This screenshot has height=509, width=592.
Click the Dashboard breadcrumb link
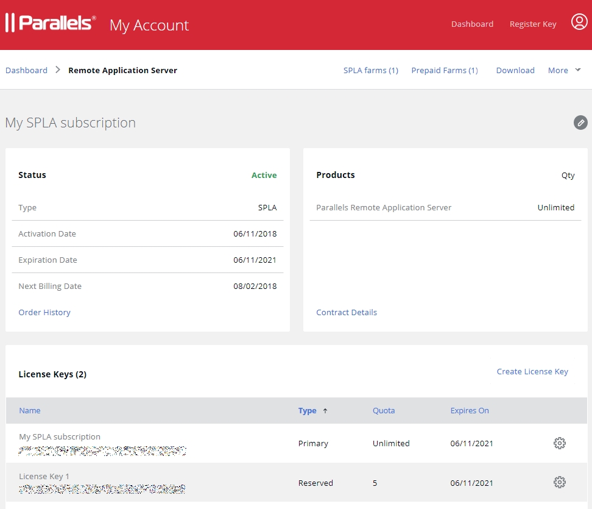[26, 70]
